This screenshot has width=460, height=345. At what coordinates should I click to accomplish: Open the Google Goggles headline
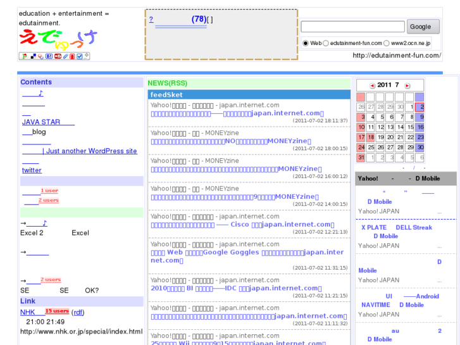click(x=247, y=256)
